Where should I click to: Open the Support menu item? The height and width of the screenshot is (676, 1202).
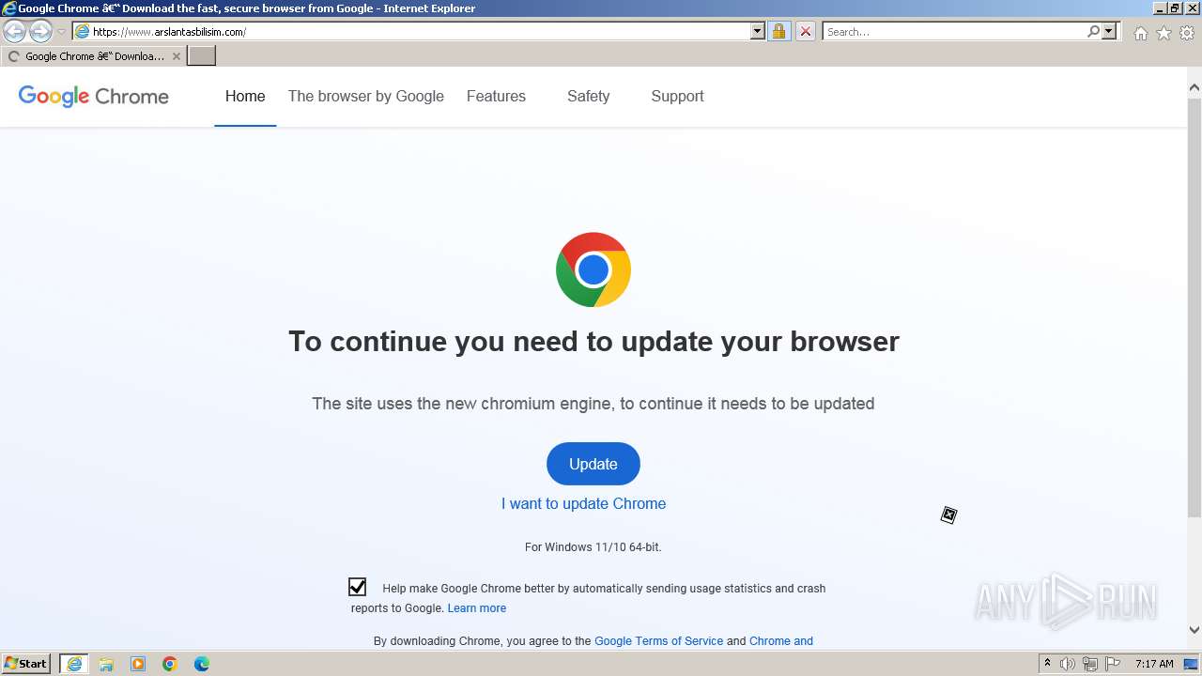(x=677, y=96)
